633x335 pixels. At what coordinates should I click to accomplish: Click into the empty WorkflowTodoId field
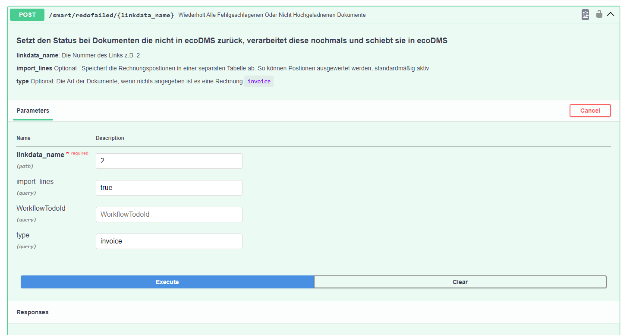pyautogui.click(x=169, y=215)
